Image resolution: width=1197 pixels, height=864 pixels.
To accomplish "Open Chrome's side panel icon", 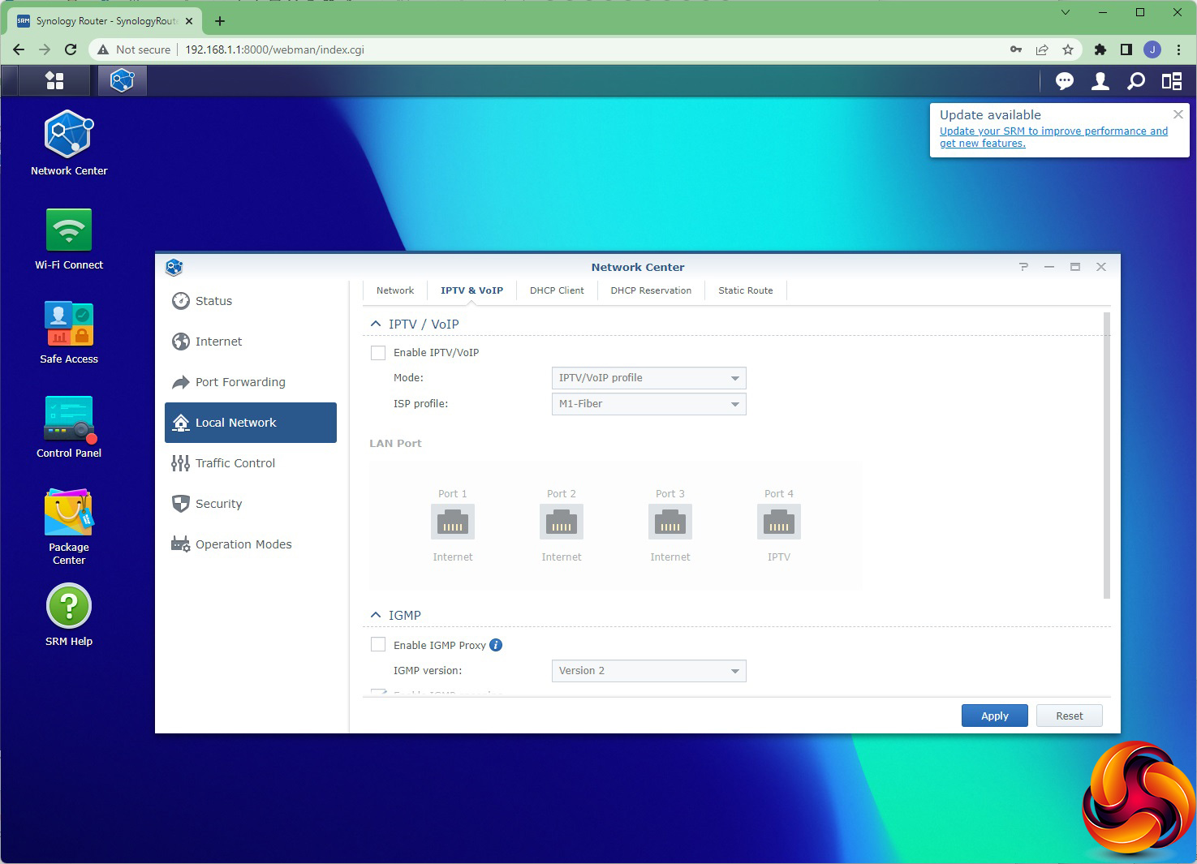I will [1126, 49].
